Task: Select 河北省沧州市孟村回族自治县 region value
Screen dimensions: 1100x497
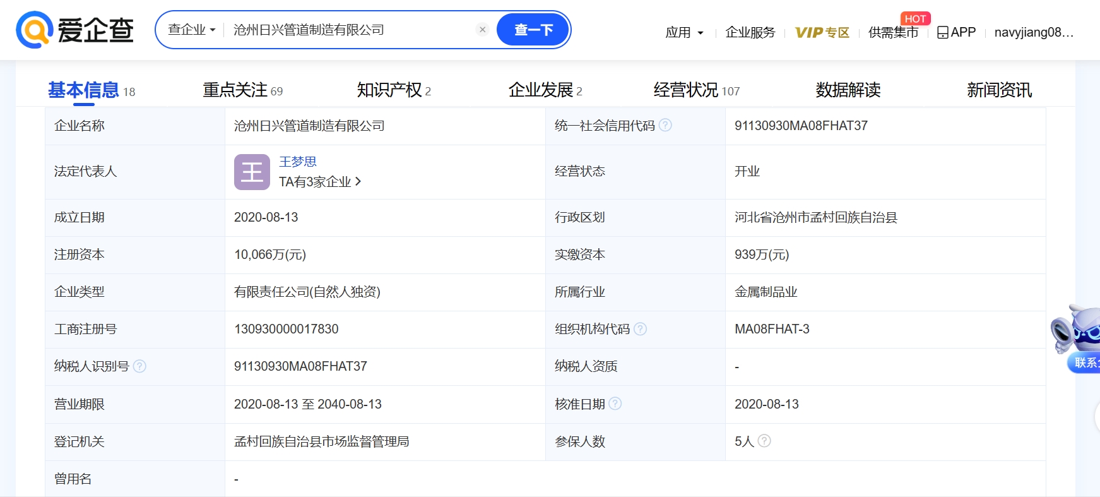Action: click(816, 217)
